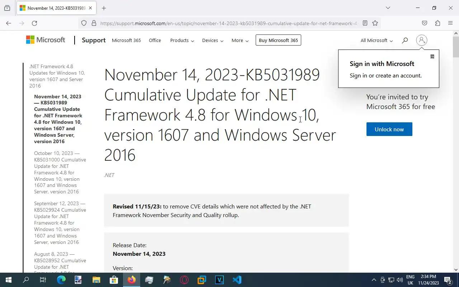Open the site search magnifier
The height and width of the screenshot is (287, 459).
coord(405,40)
